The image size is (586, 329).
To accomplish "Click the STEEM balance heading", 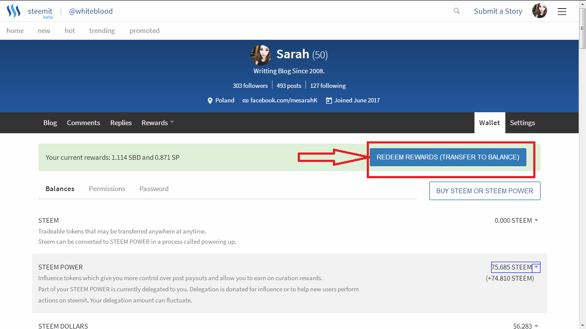I will point(48,220).
